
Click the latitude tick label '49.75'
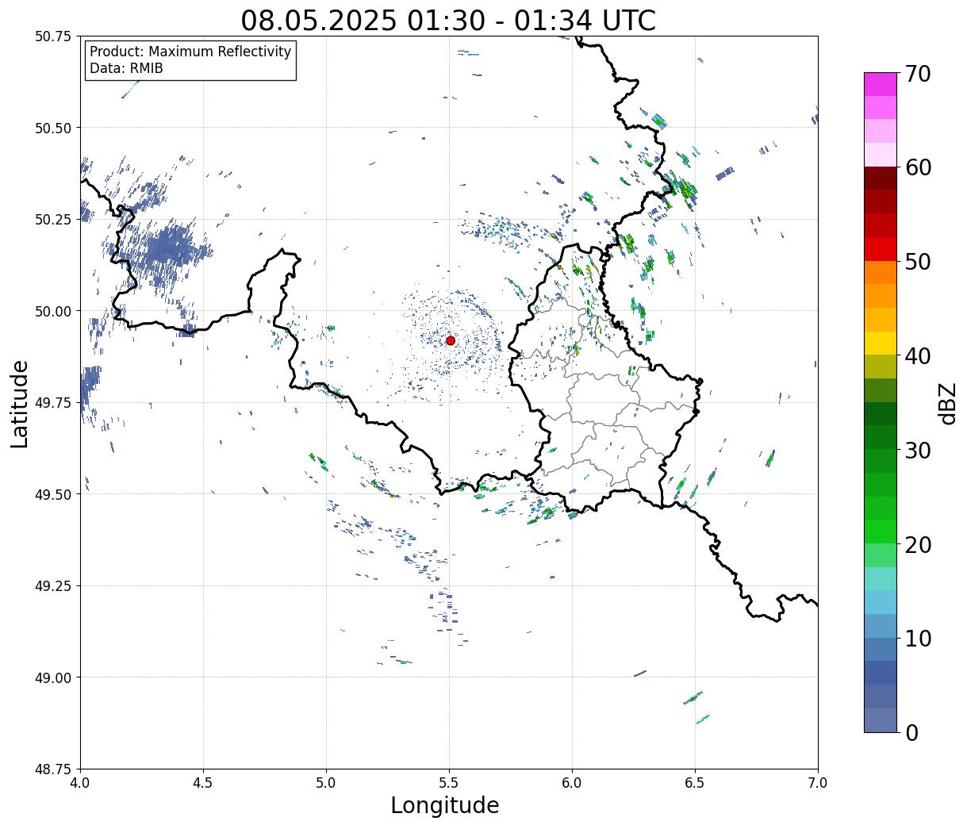point(53,402)
